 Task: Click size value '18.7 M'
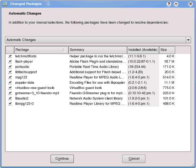pyautogui.click(x=169, y=62)
